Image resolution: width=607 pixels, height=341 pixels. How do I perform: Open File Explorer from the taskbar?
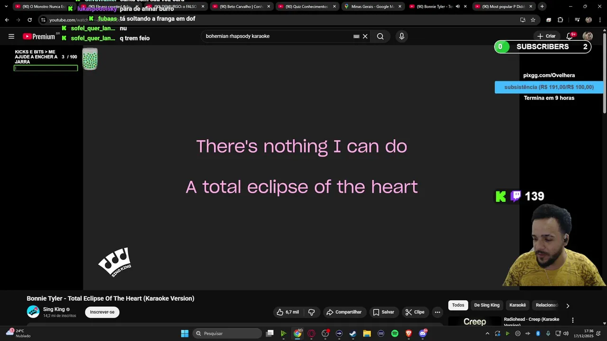tap(367, 333)
